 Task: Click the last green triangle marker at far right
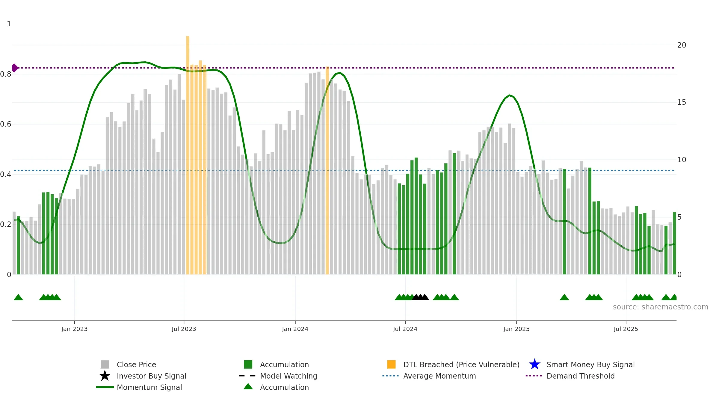tap(674, 297)
